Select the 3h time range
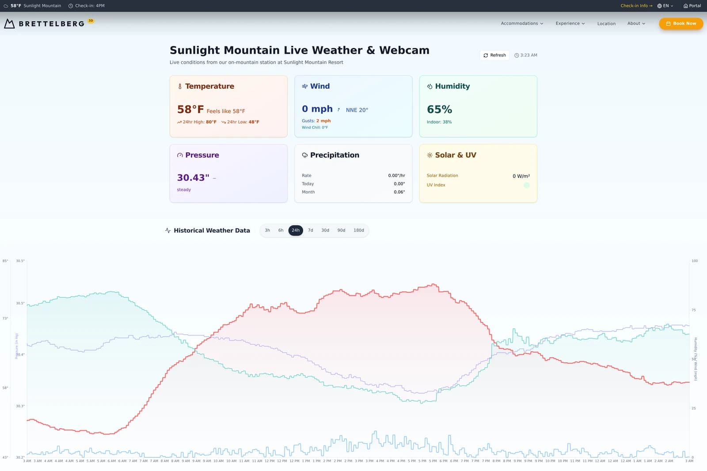Screen dimensions: 707x471 point(267,230)
